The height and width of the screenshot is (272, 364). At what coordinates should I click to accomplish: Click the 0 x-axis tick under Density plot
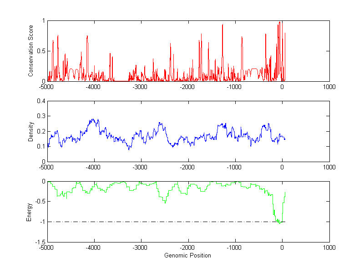[x=282, y=168]
